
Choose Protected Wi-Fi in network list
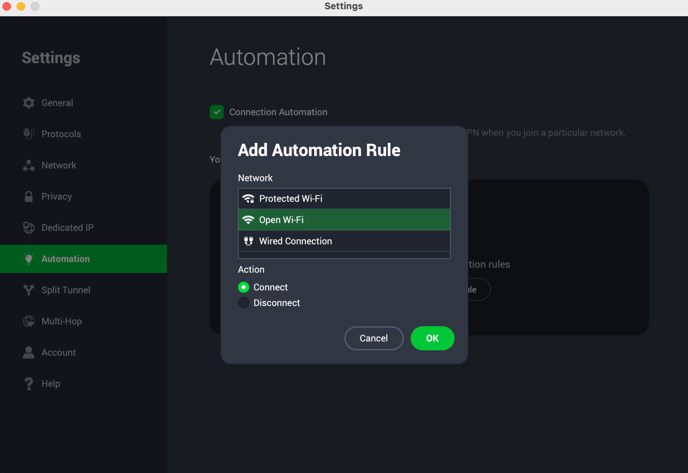(x=344, y=199)
